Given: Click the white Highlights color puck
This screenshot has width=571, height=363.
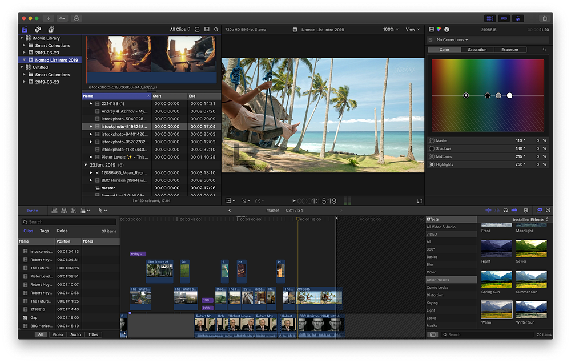Looking at the screenshot, I should 509,95.
